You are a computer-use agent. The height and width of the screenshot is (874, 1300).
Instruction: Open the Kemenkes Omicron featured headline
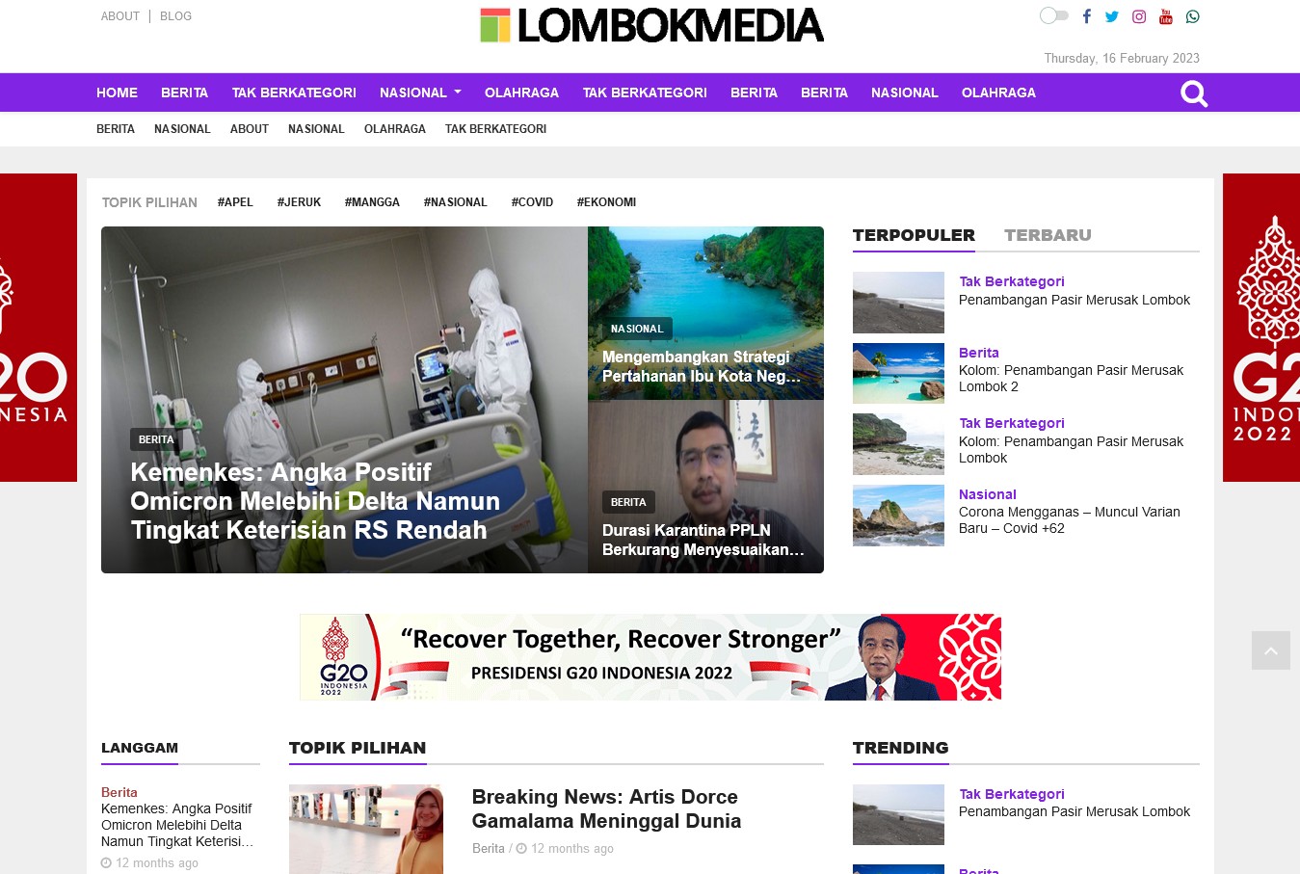click(x=315, y=501)
